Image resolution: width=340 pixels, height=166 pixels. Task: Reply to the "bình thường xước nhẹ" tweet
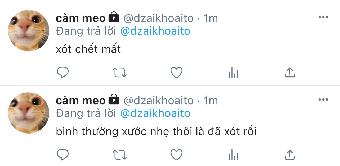63,155
